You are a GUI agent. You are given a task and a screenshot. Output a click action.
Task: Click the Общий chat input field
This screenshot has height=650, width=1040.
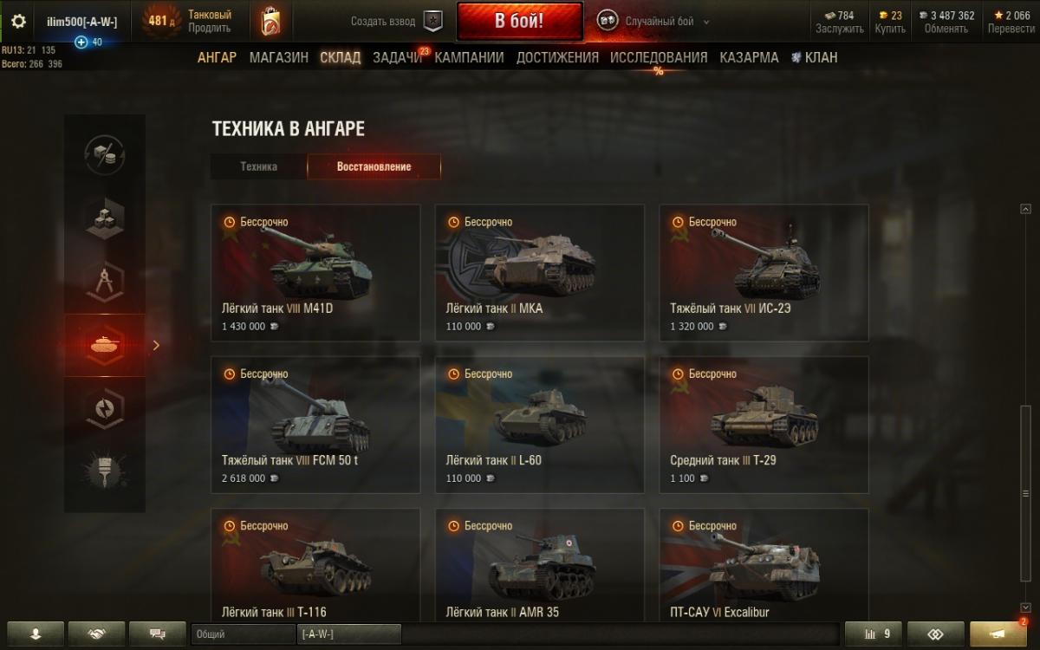point(243,634)
